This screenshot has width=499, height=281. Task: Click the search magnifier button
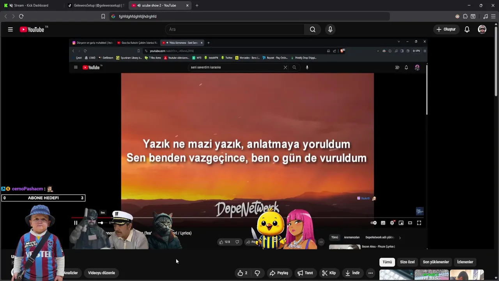(x=313, y=29)
